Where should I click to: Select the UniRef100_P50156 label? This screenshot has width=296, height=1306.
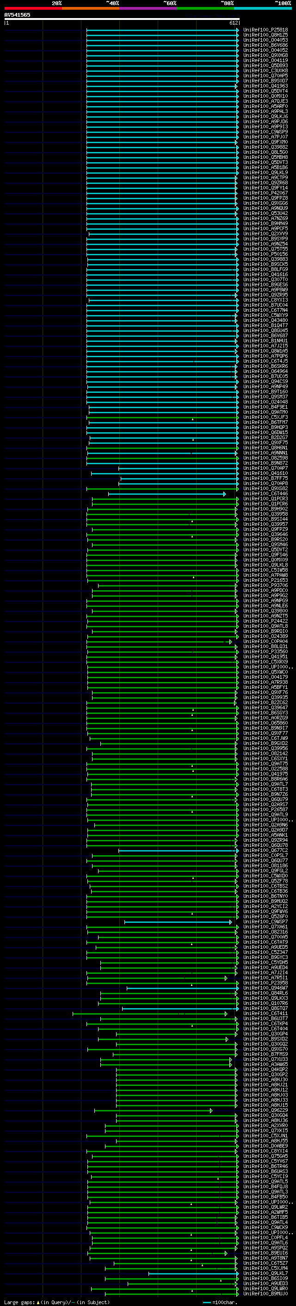coord(265,254)
